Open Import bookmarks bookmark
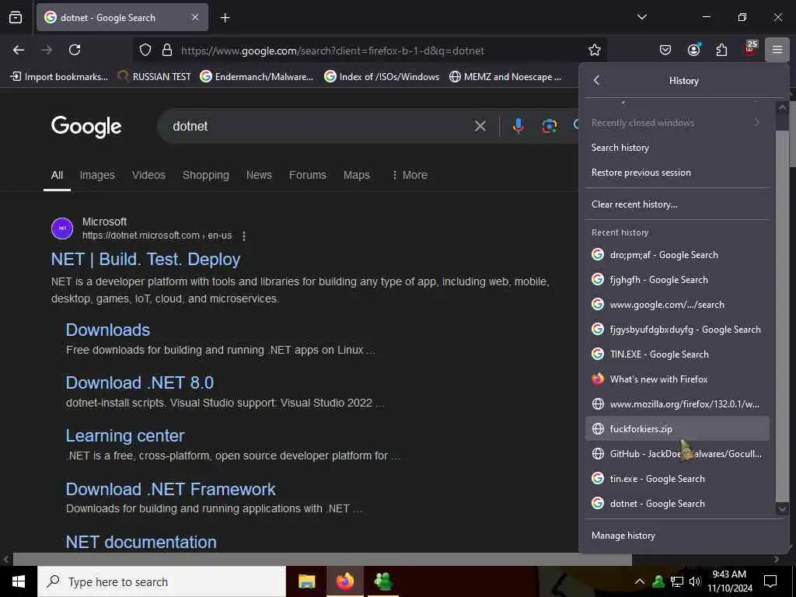 (59, 77)
